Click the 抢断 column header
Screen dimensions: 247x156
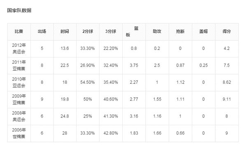(x=180, y=32)
